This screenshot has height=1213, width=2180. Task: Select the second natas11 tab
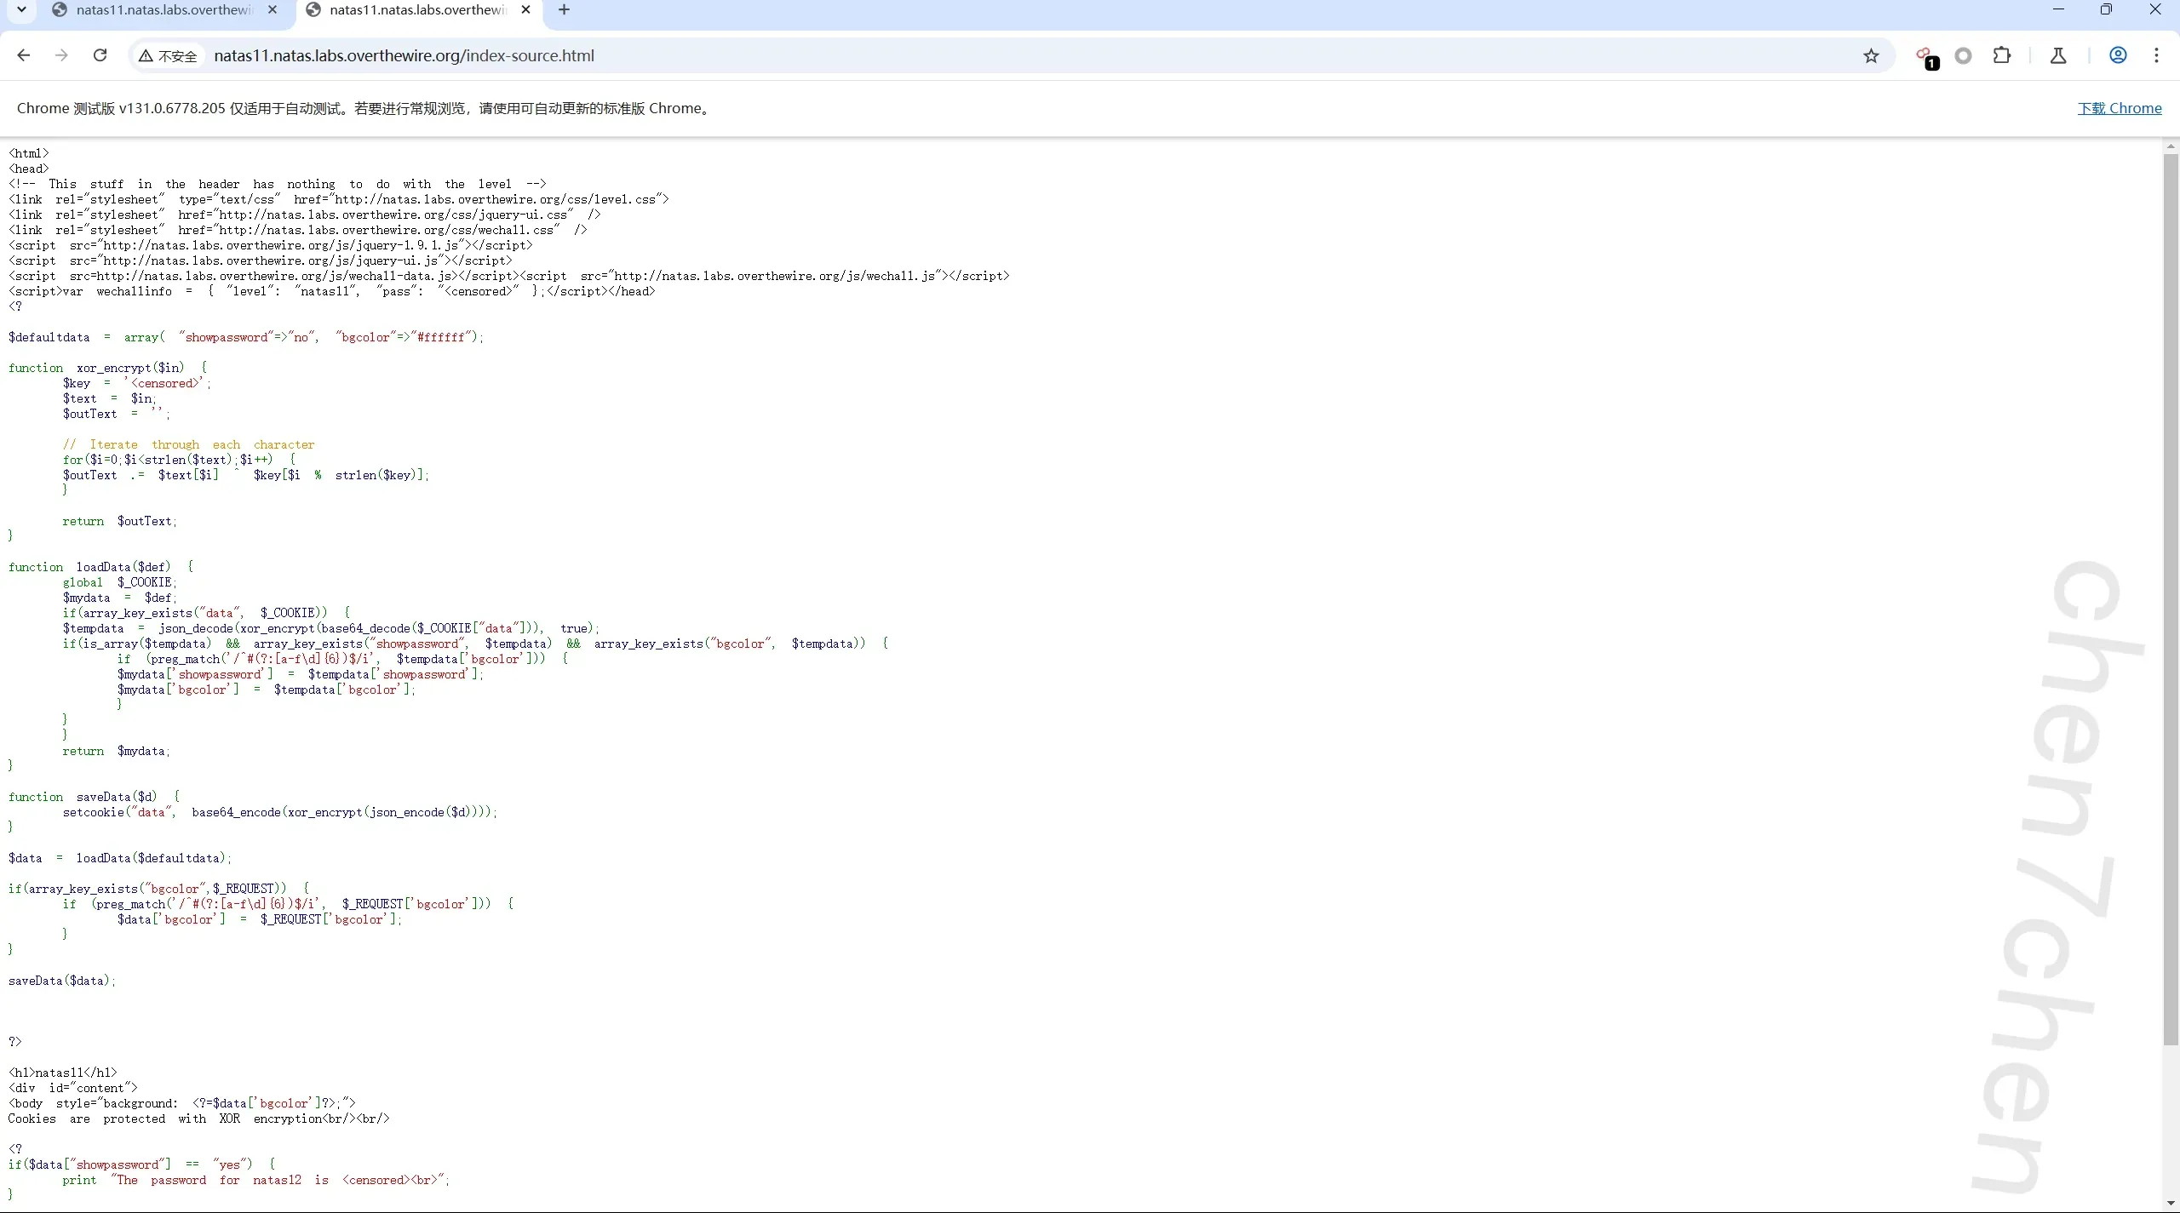pos(416,10)
